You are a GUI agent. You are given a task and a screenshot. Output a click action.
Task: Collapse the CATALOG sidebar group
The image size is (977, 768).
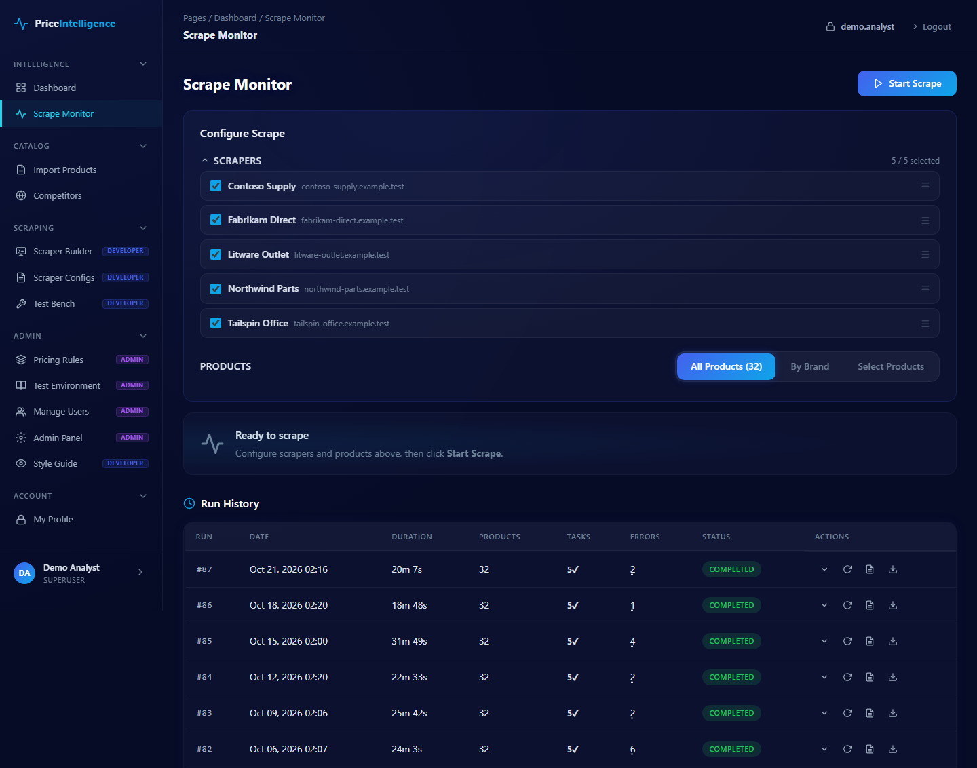tap(143, 146)
